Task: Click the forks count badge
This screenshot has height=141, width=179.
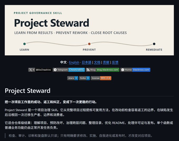Action: click(x=84, y=78)
